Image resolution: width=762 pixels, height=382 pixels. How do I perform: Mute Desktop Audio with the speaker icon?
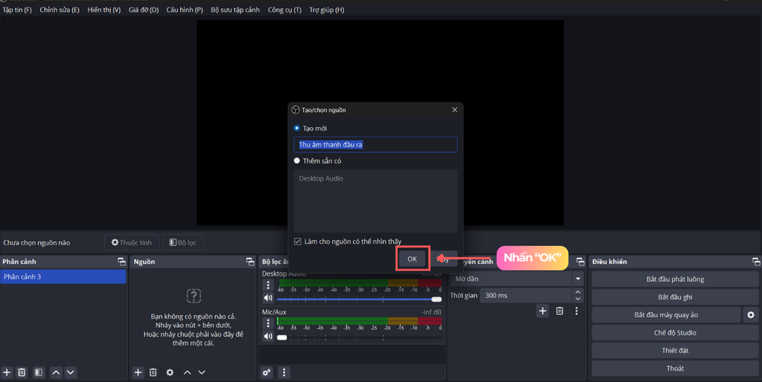[x=268, y=298]
